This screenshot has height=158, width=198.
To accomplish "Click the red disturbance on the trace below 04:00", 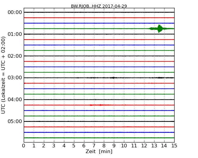I will pos(100,105).
